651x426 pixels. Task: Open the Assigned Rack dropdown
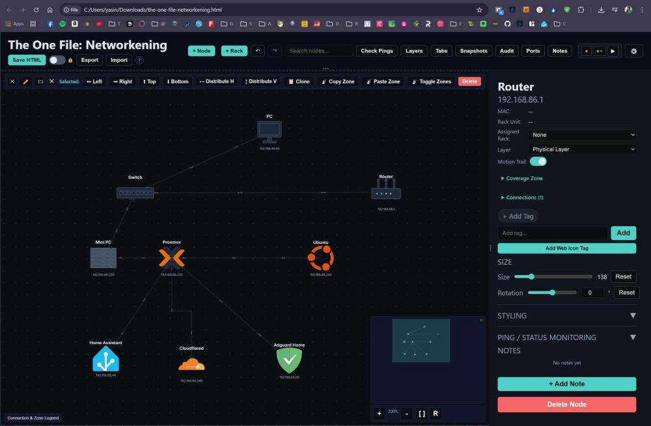tap(583, 135)
